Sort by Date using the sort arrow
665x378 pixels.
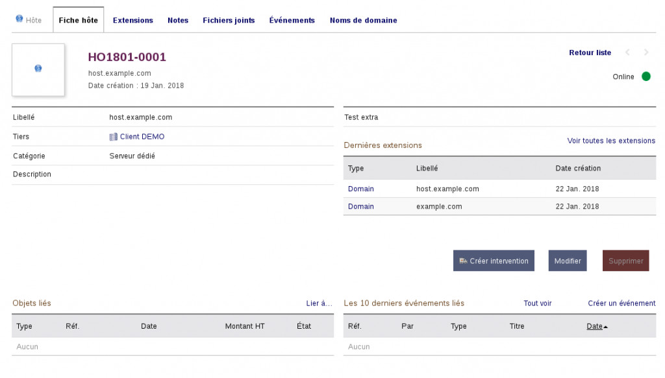pyautogui.click(x=606, y=327)
